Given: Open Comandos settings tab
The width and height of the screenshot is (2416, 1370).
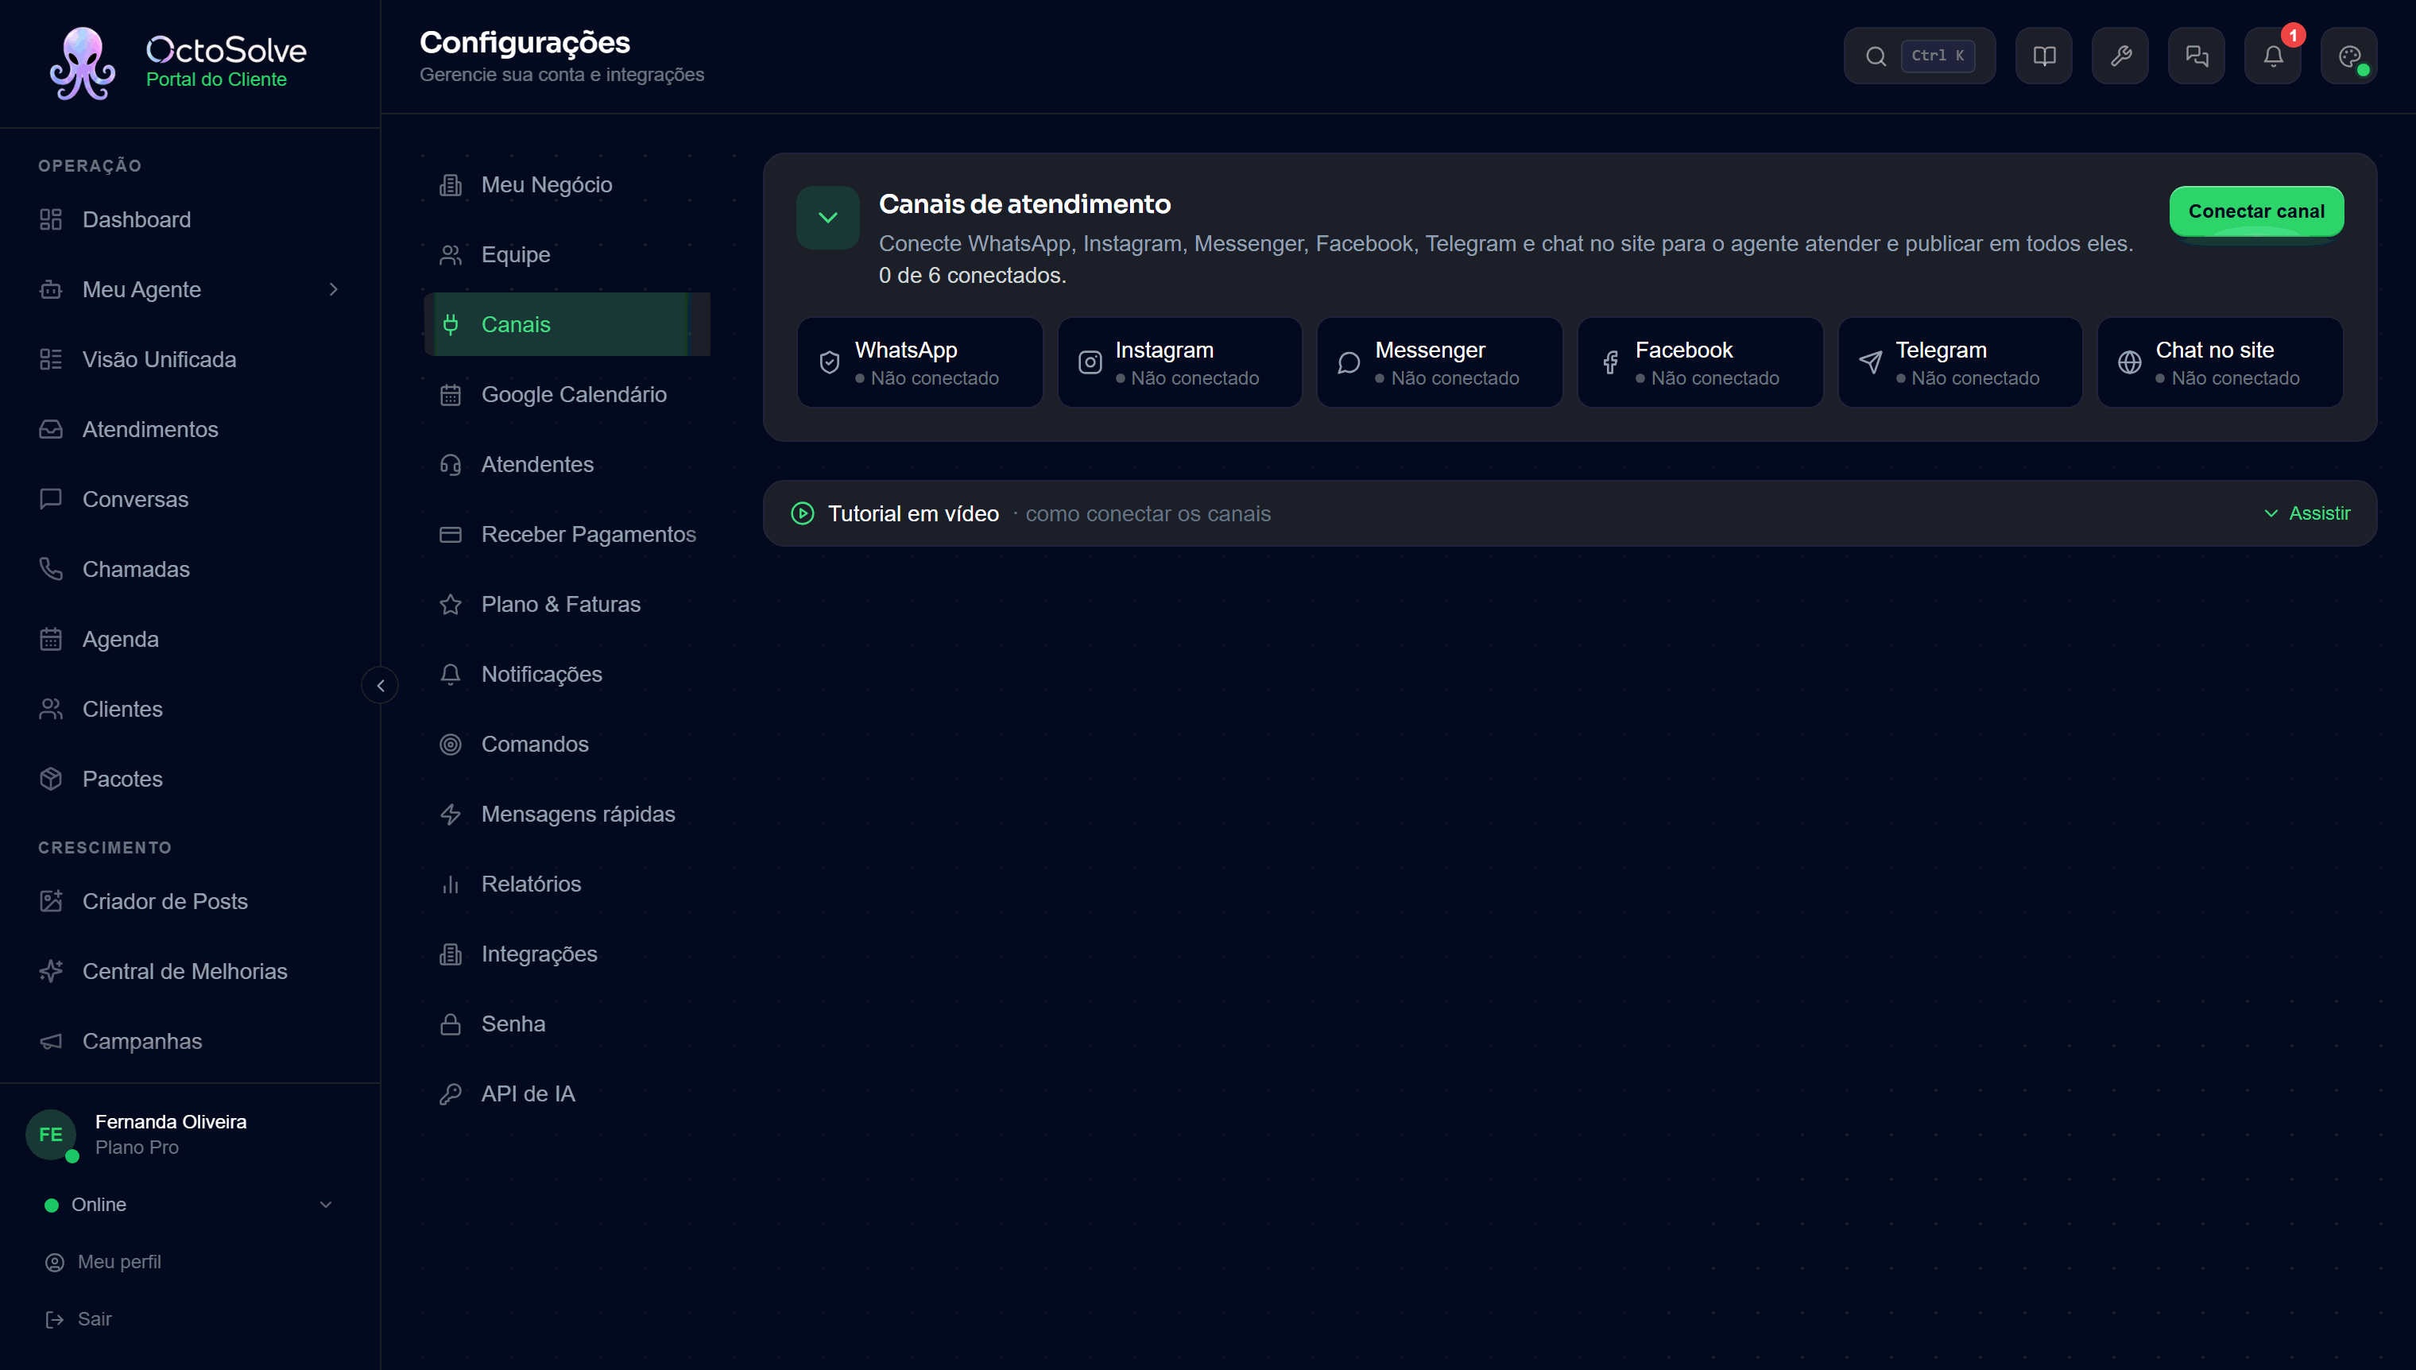Looking at the screenshot, I should click(x=567, y=745).
